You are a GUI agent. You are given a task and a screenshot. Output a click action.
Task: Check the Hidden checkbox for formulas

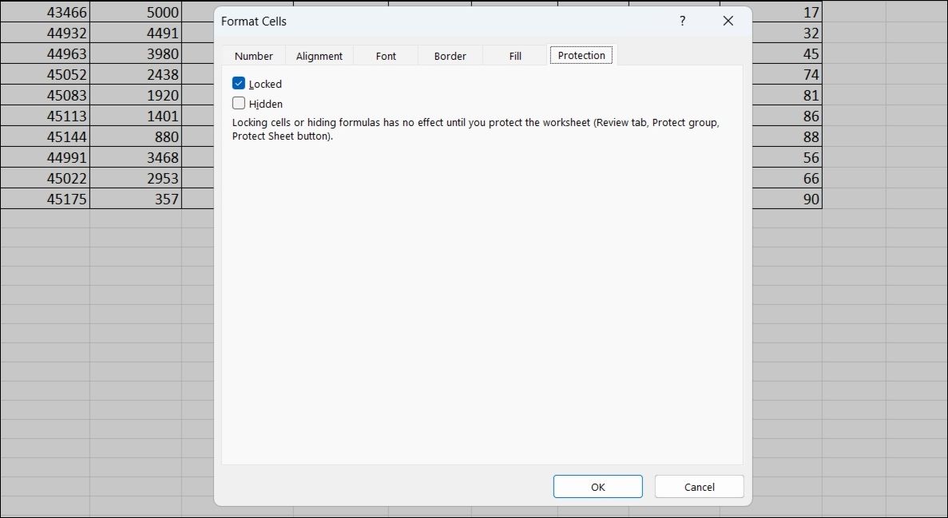click(x=237, y=103)
